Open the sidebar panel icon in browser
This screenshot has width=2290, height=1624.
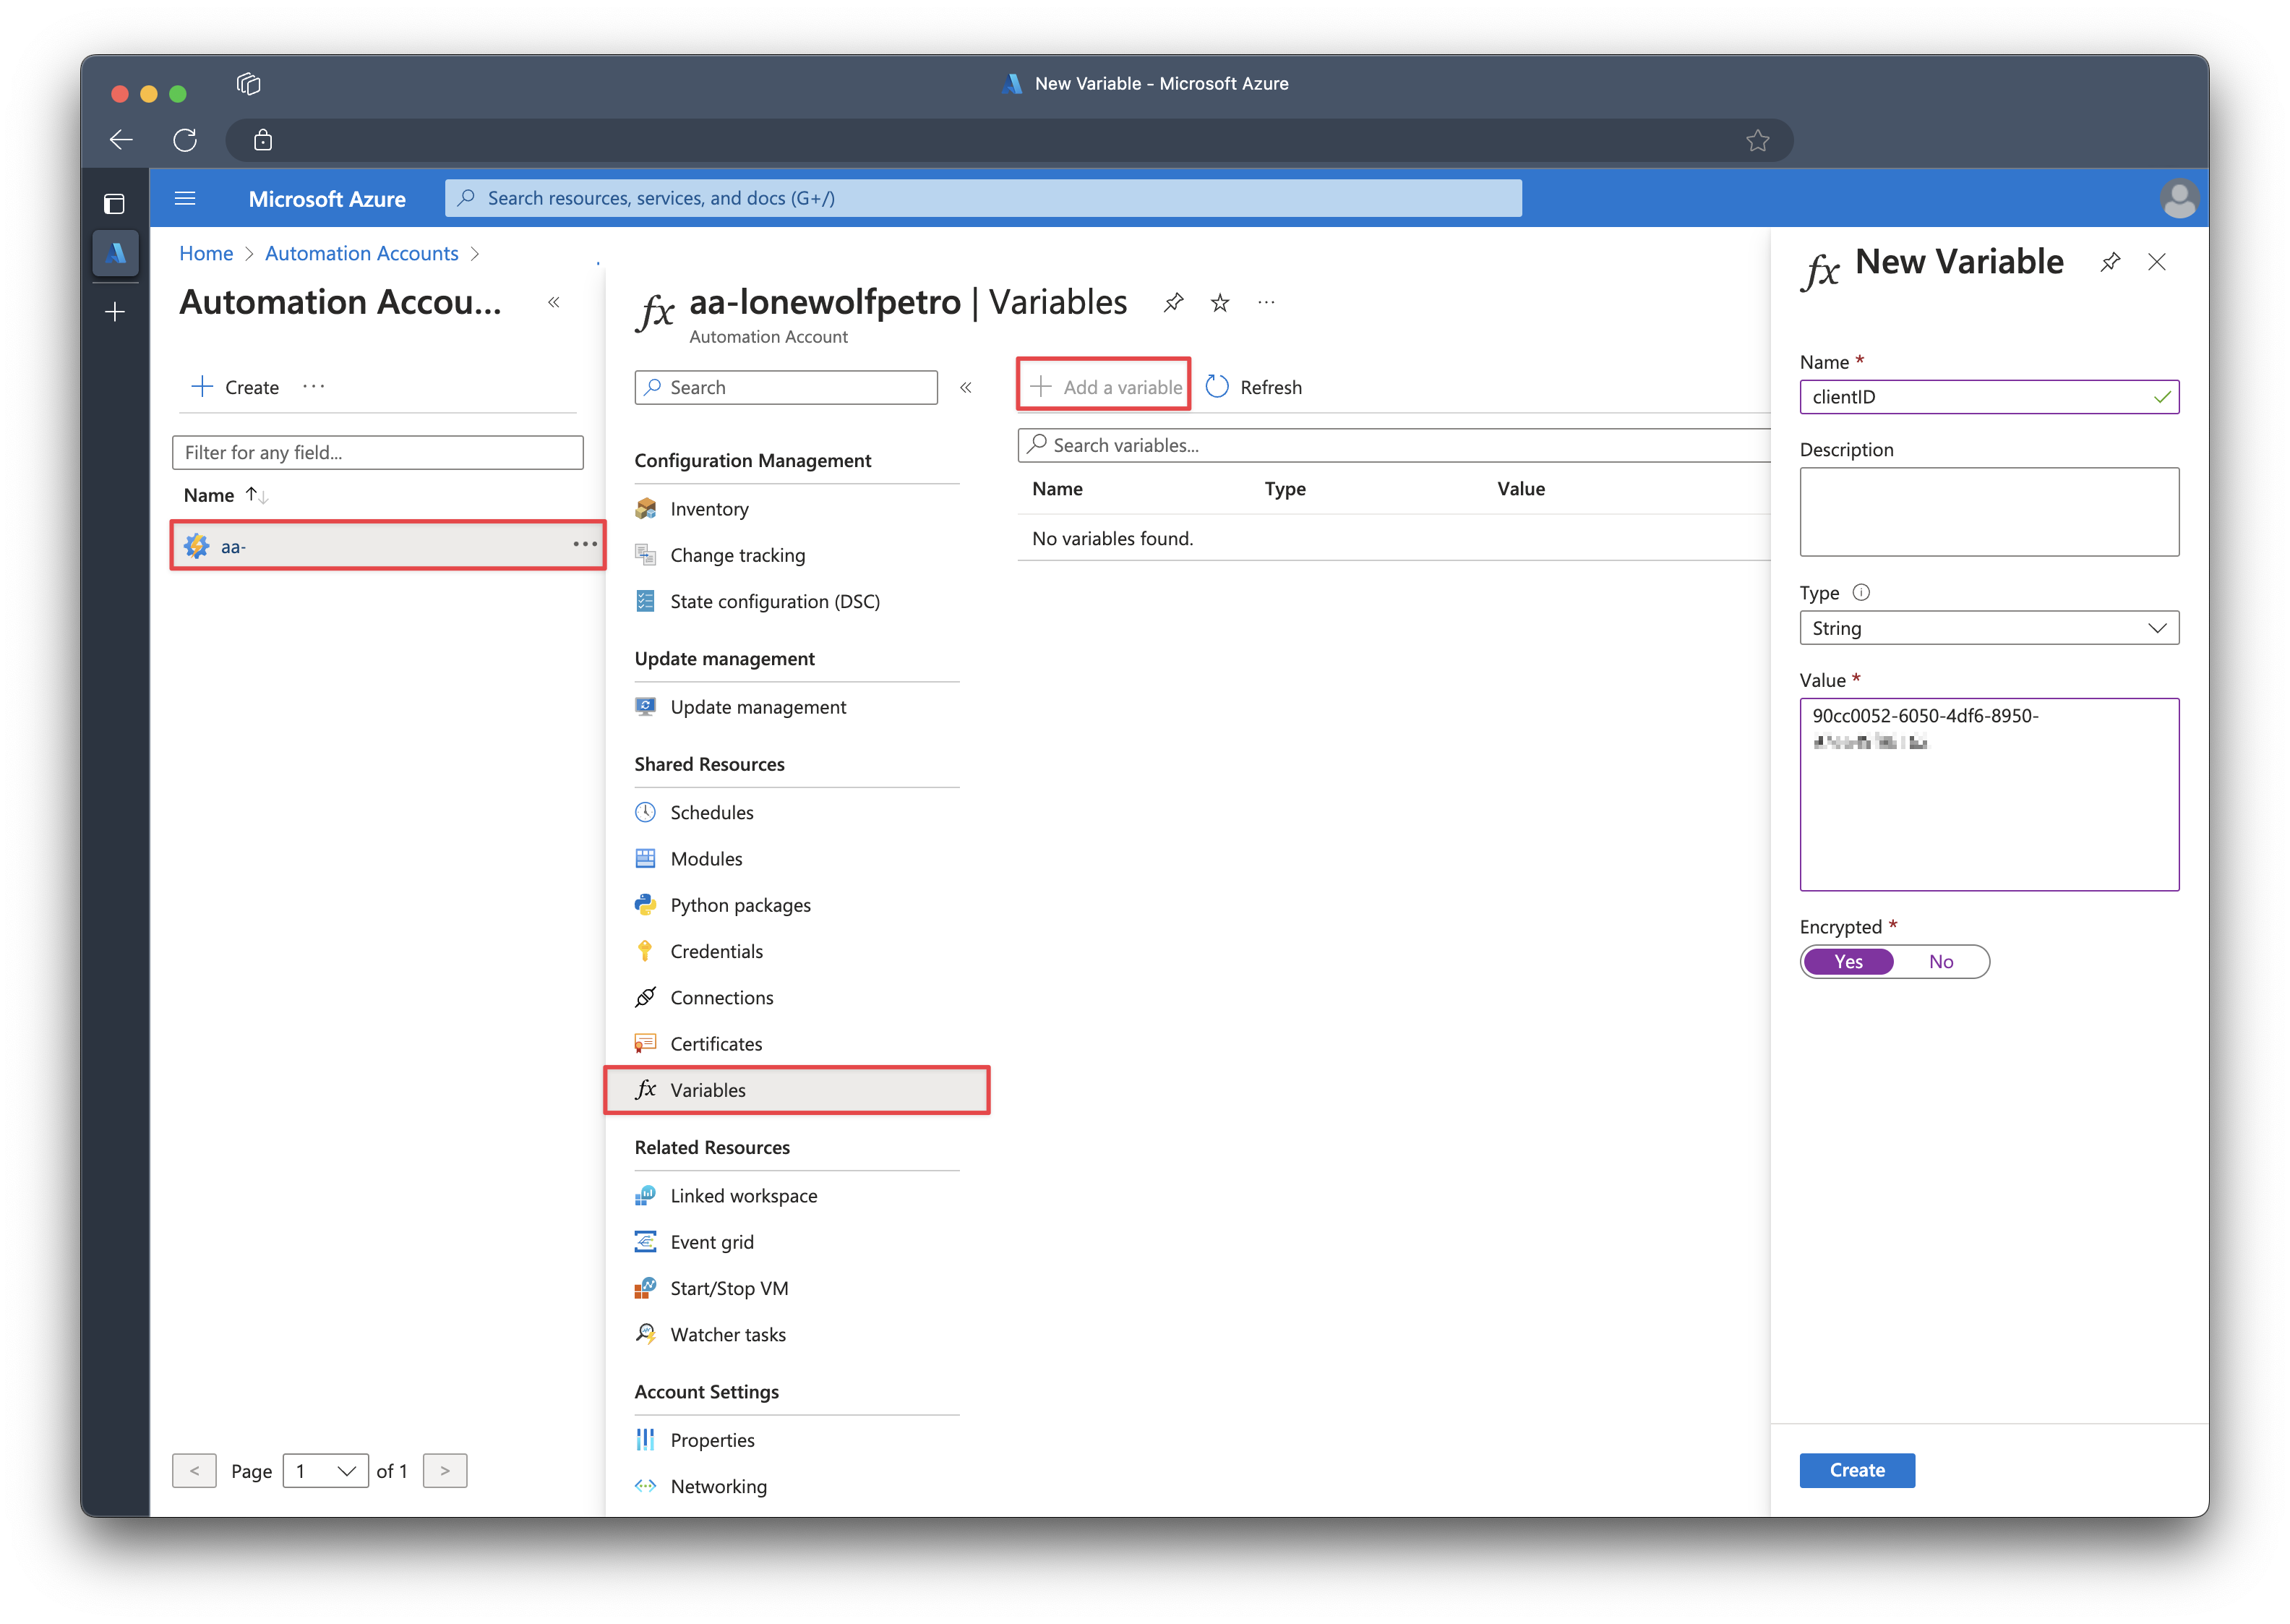tap(115, 204)
